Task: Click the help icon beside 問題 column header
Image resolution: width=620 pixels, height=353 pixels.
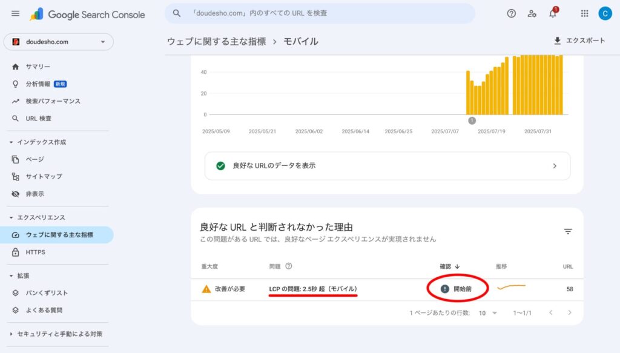Action: [289, 266]
